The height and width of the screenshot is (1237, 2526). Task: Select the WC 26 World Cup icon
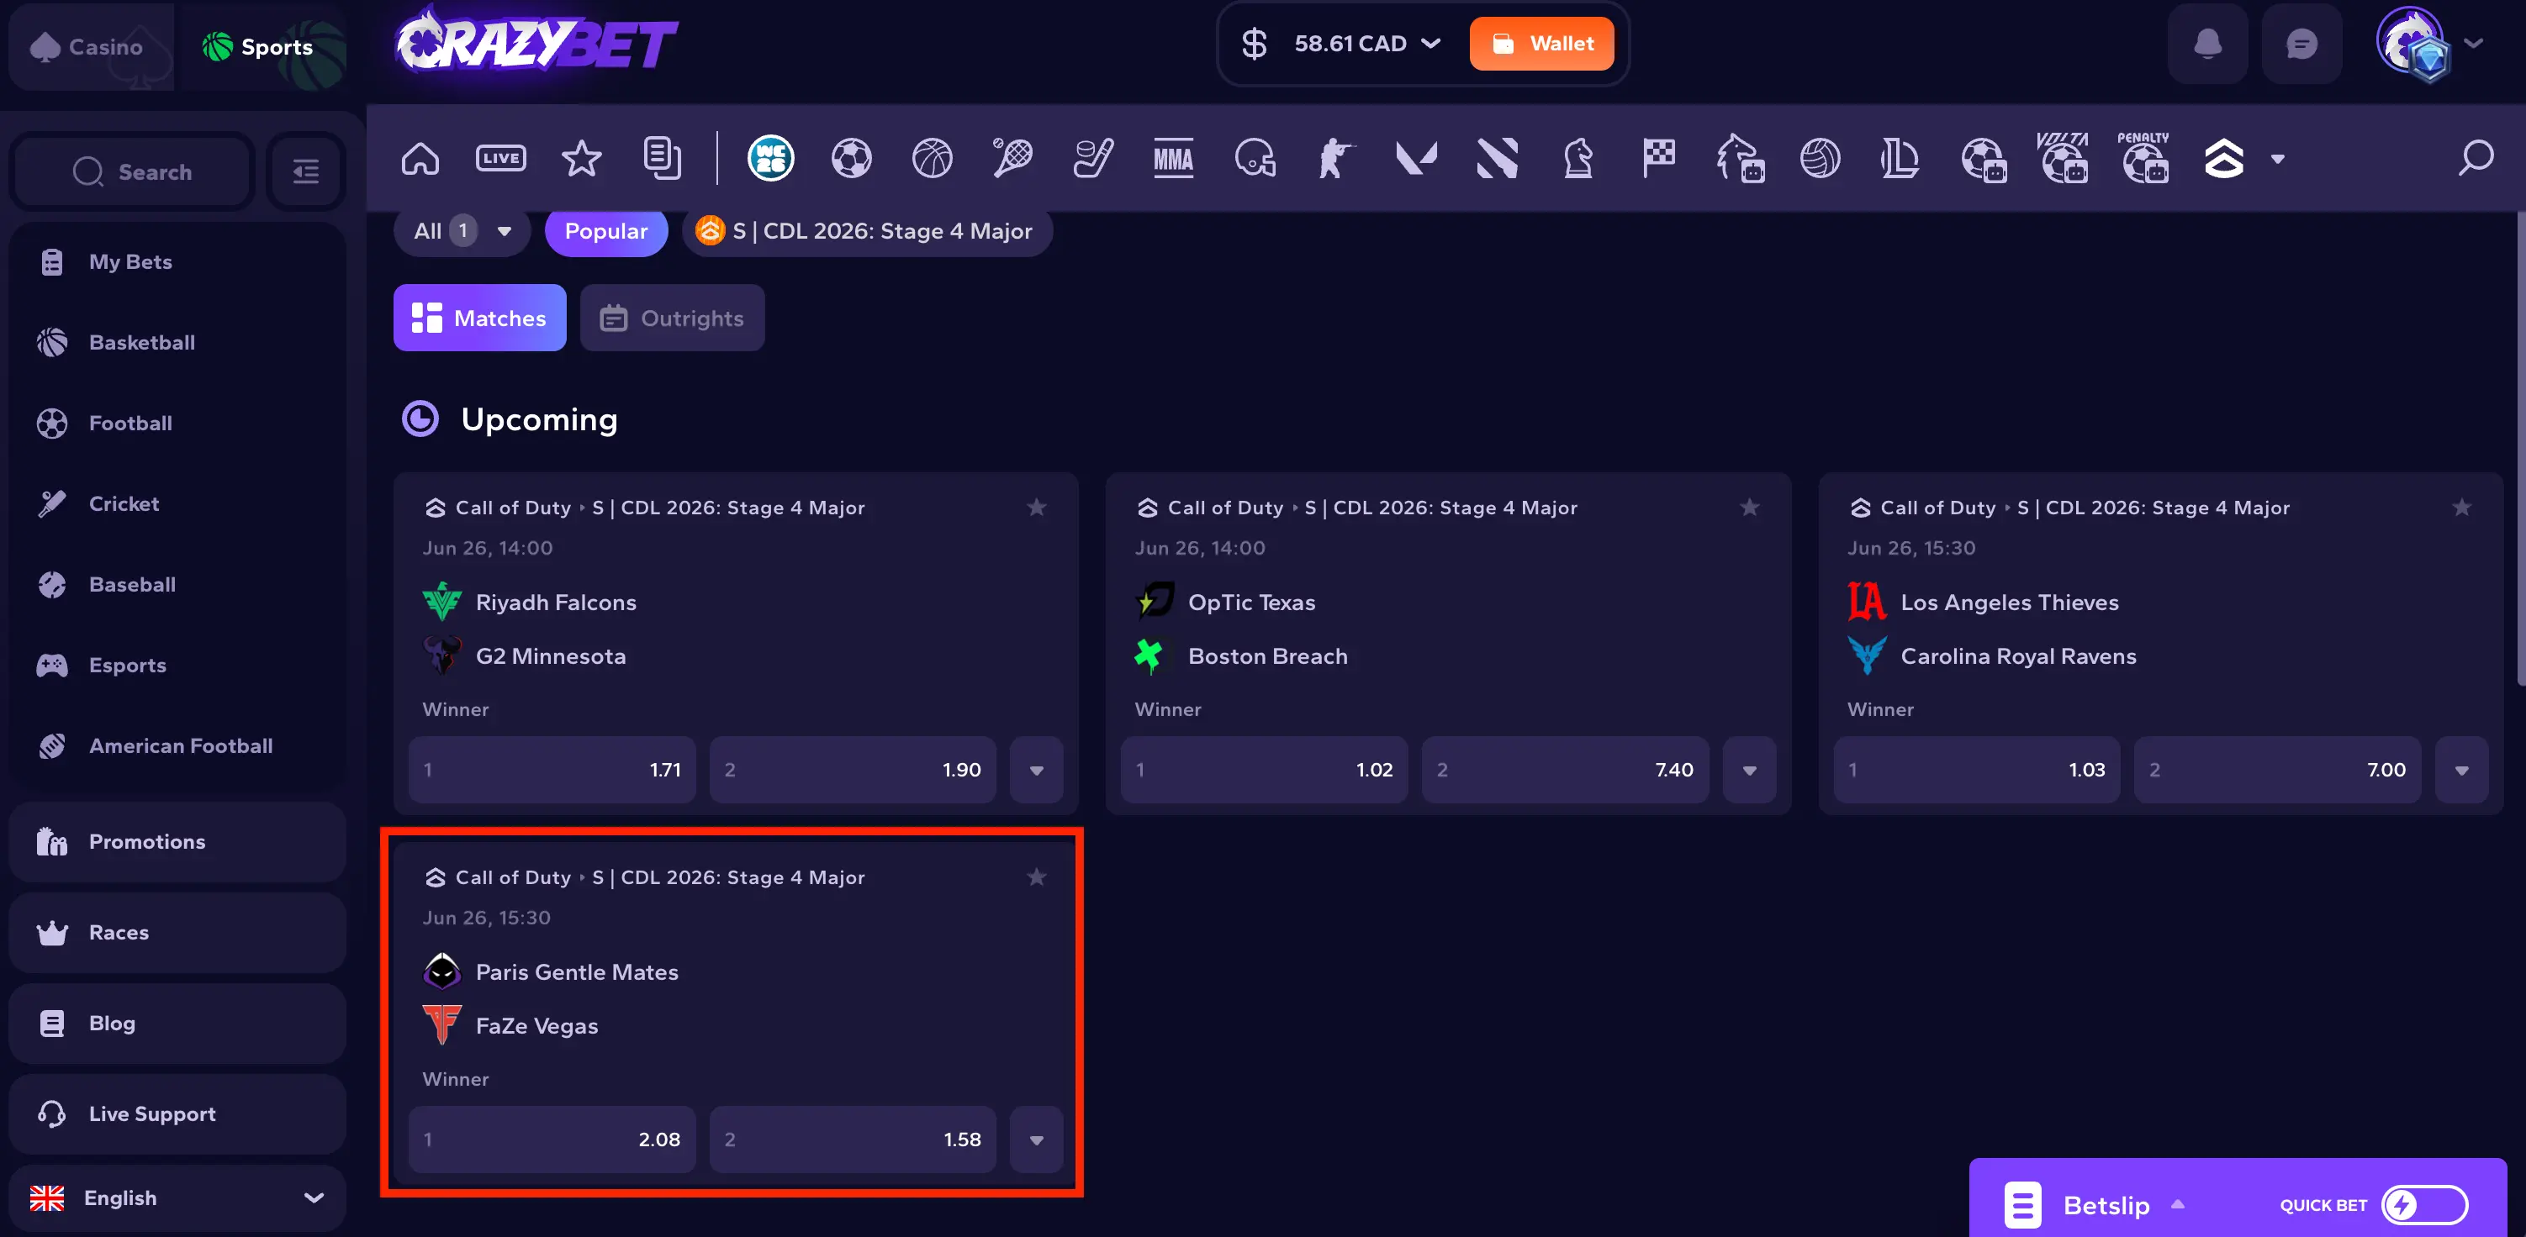tap(771, 158)
